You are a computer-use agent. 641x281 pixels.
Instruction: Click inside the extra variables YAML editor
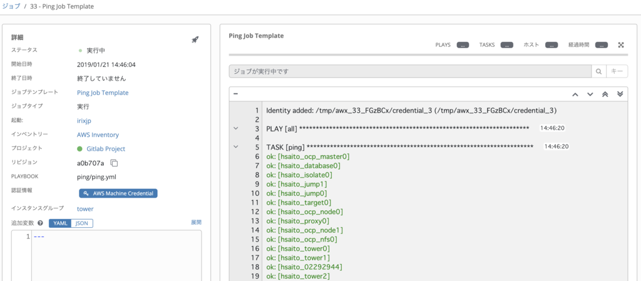coord(116,255)
